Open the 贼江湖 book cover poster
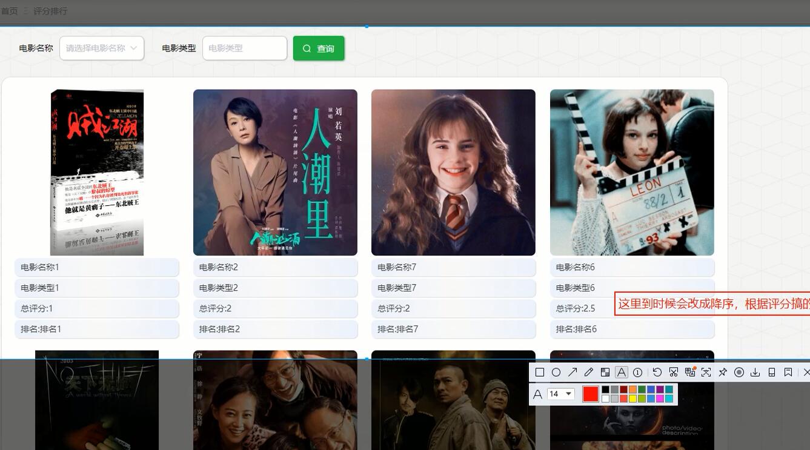This screenshot has width=810, height=450. (97, 173)
